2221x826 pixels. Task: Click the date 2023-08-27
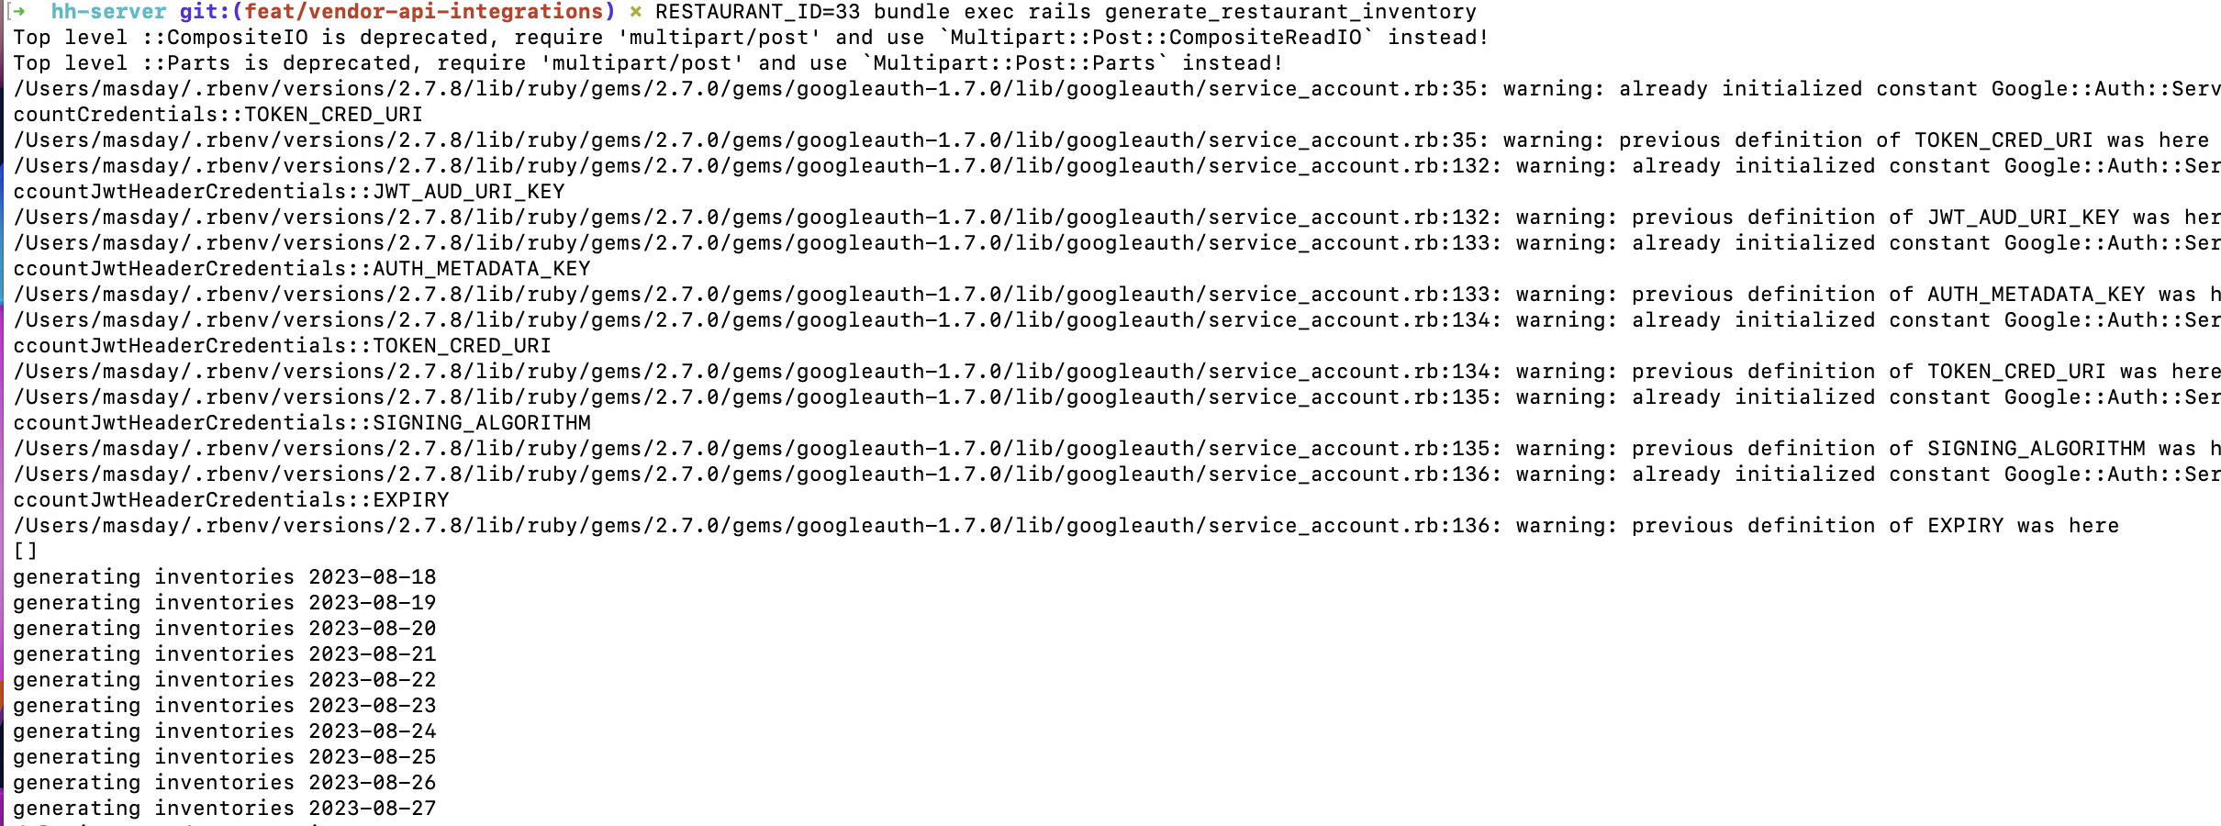click(372, 809)
